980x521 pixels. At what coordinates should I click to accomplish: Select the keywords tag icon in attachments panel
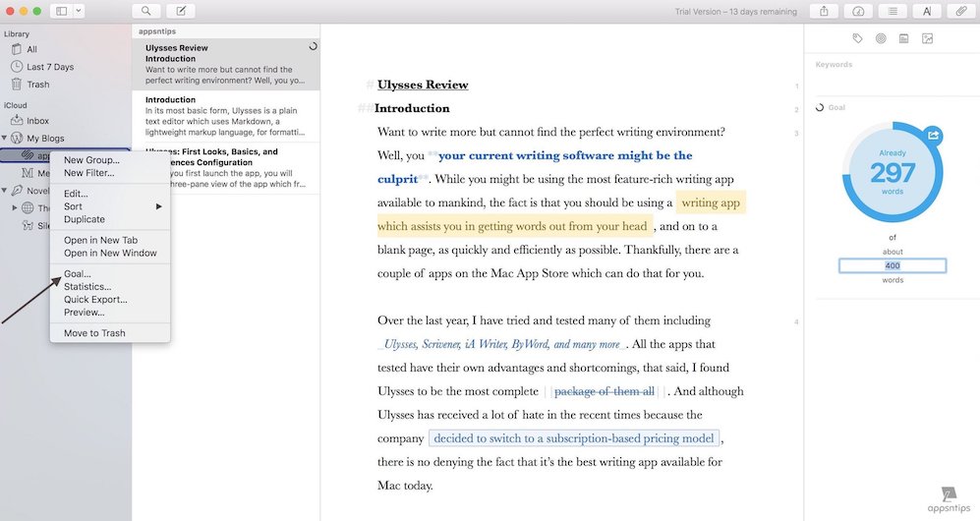857,38
